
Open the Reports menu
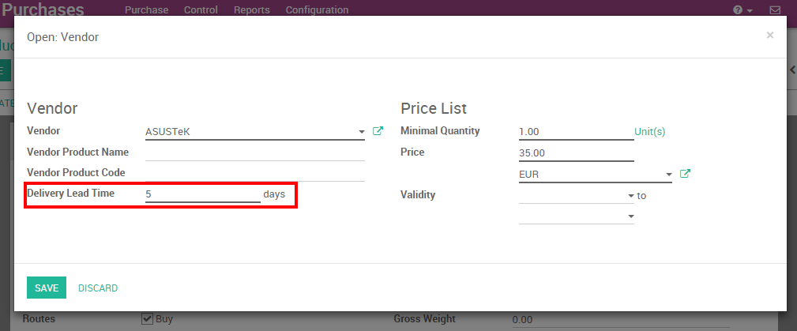[x=251, y=10]
